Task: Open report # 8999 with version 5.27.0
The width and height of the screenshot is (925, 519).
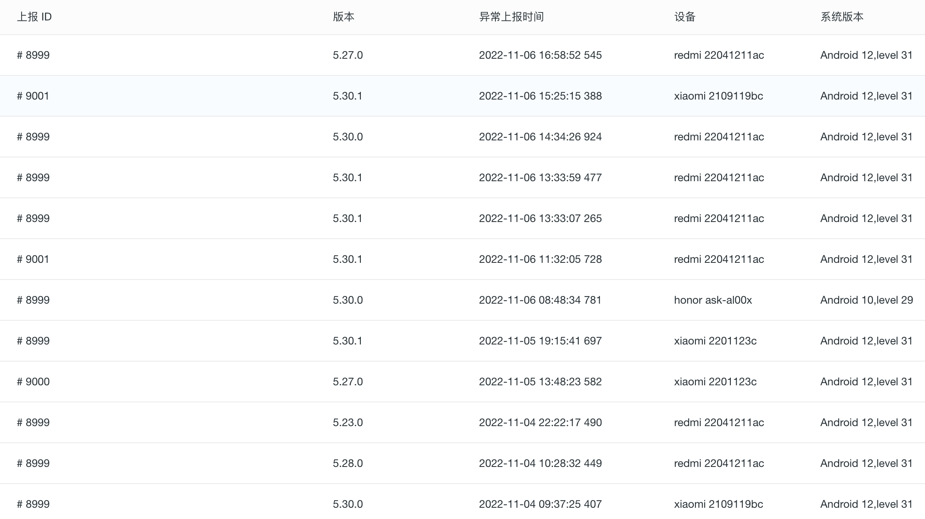Action: click(33, 55)
